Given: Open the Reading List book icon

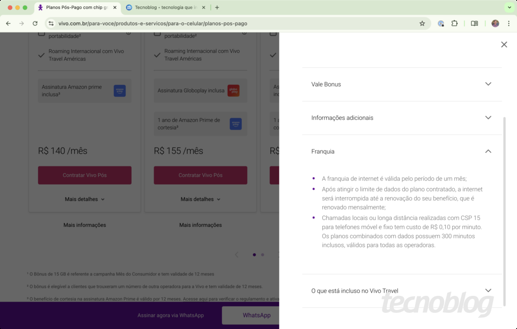Looking at the screenshot, I should [474, 23].
